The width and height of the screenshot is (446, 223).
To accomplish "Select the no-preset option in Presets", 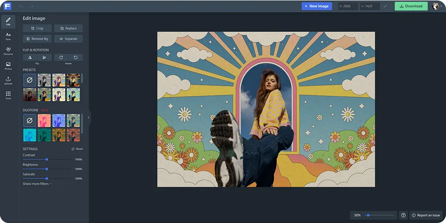I will [x=29, y=80].
